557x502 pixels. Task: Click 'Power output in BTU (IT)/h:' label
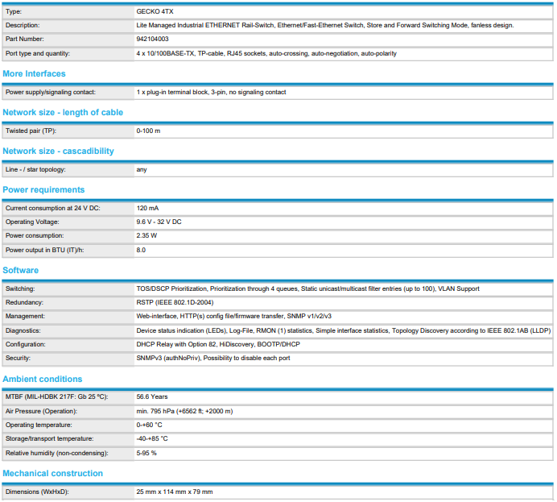(45, 250)
